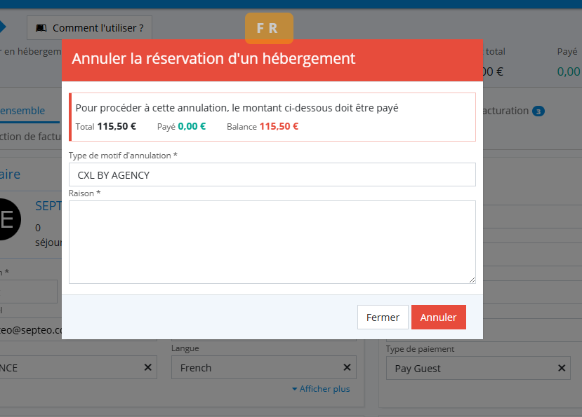This screenshot has width=582, height=417.
Task: Click inside the Raison text area
Action: (272, 242)
